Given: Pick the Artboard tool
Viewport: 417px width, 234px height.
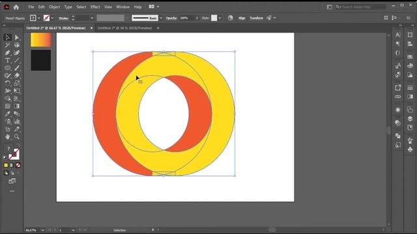Looking at the screenshot, I should [x=7, y=129].
